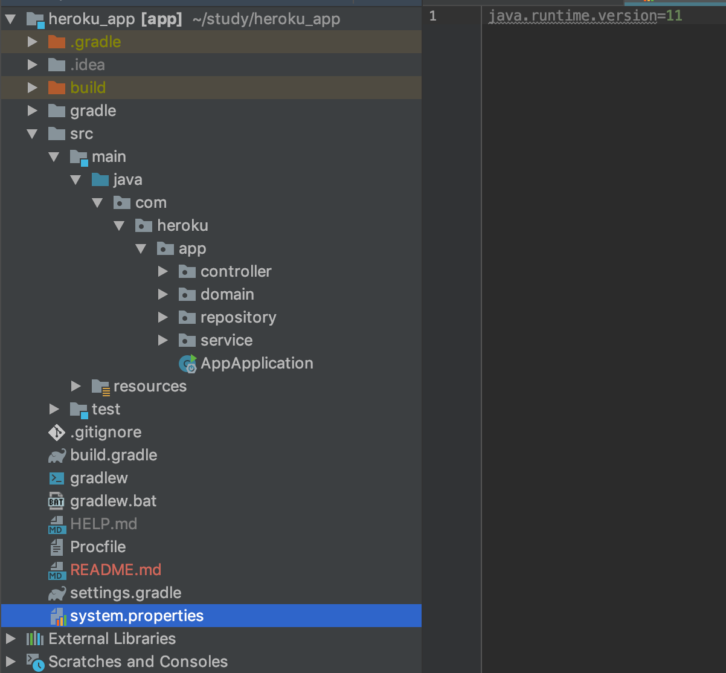Click the controller package icon
Screen dimensions: 726x673
pos(187,272)
